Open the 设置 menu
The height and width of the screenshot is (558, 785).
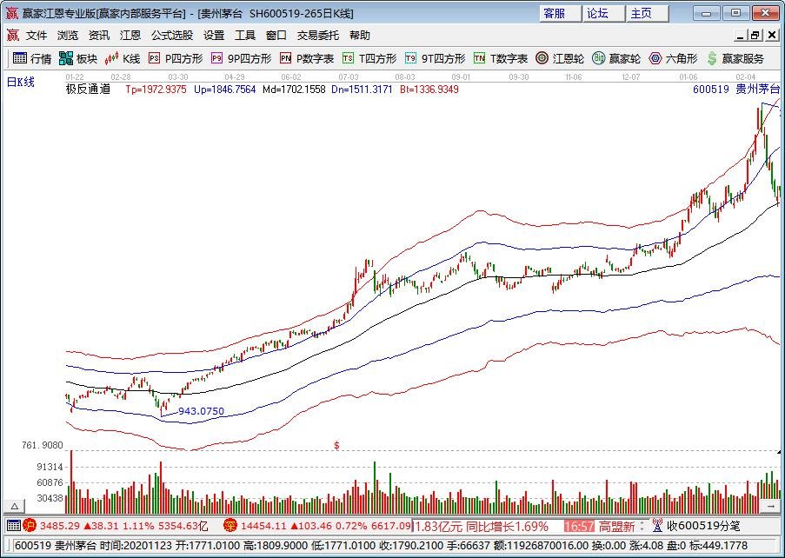[214, 35]
